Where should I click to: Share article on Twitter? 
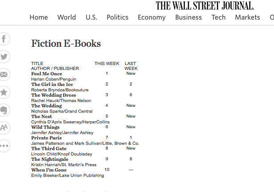[x=4, y=57]
